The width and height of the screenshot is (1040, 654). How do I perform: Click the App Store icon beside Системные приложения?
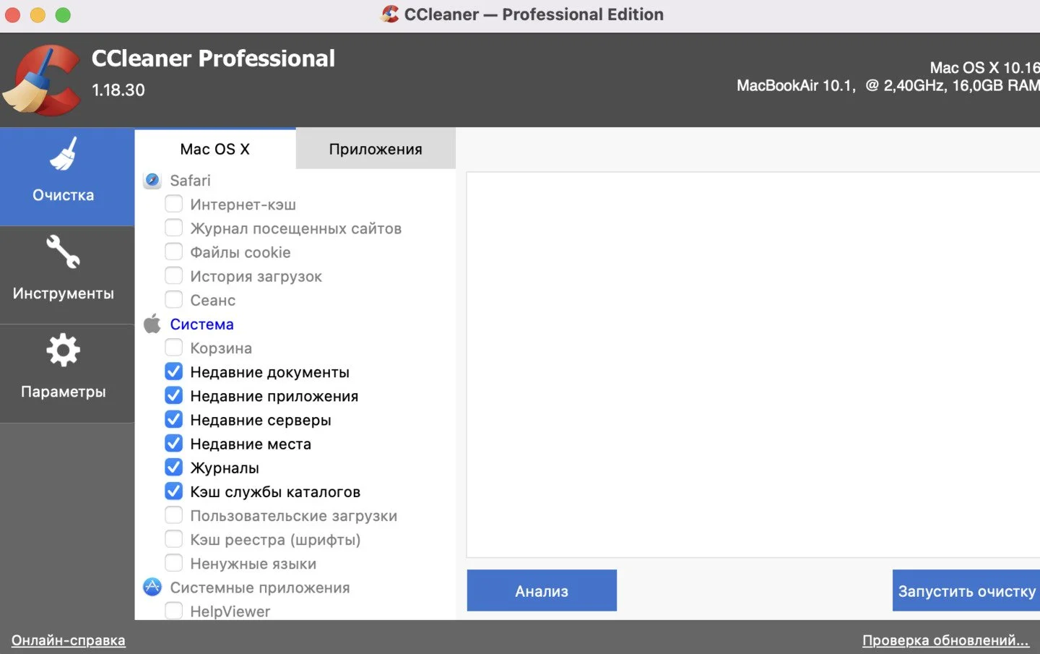[152, 587]
